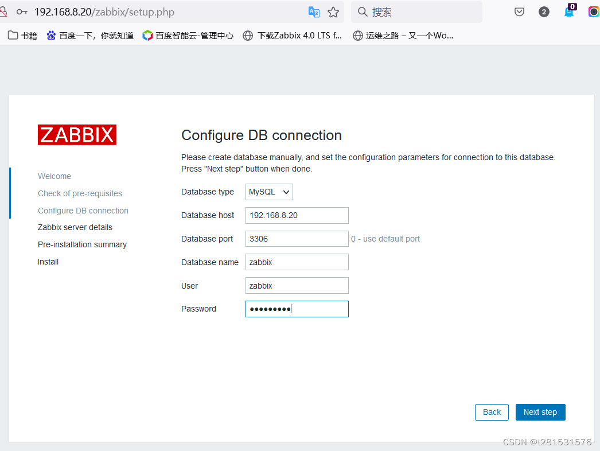
Task: Select the Welcome step in sidebar
Action: (x=54, y=177)
